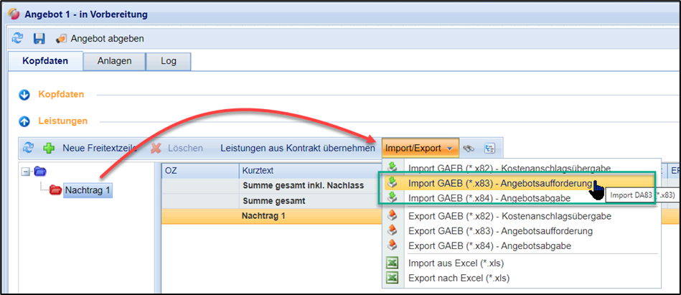Collapse the root folder tree node
Image resolution: width=681 pixels, height=295 pixels.
coord(26,172)
